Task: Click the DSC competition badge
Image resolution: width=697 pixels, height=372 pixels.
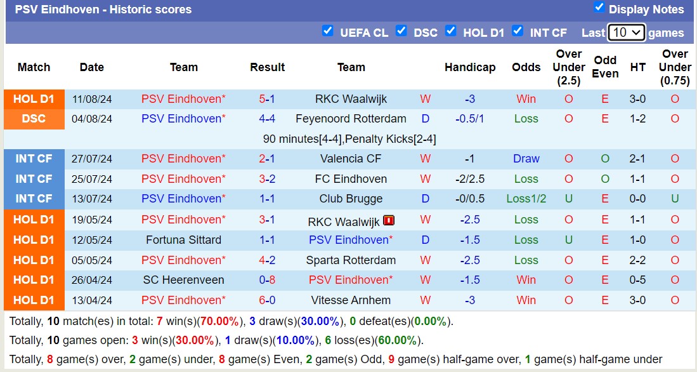Action: (34, 119)
